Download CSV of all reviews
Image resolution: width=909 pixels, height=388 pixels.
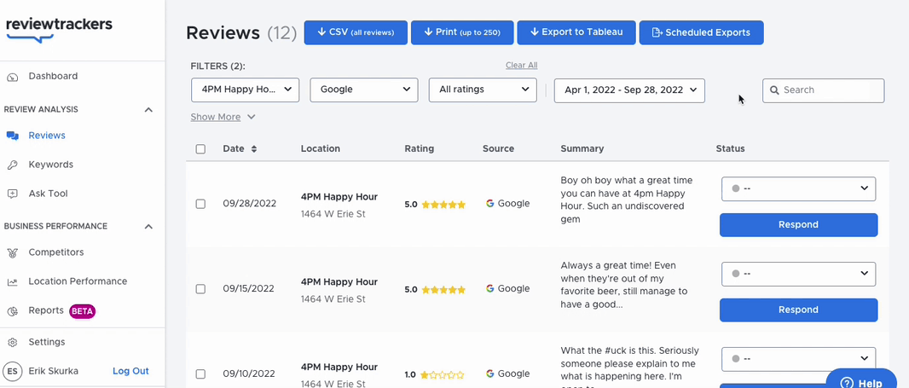click(x=356, y=32)
